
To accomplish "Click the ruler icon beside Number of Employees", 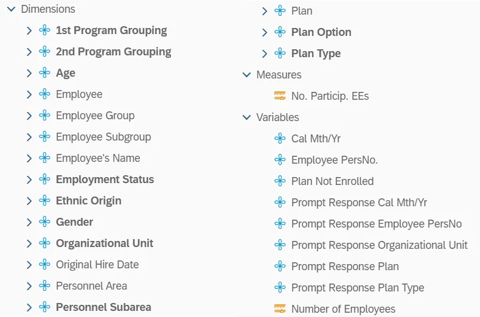I will 280,309.
